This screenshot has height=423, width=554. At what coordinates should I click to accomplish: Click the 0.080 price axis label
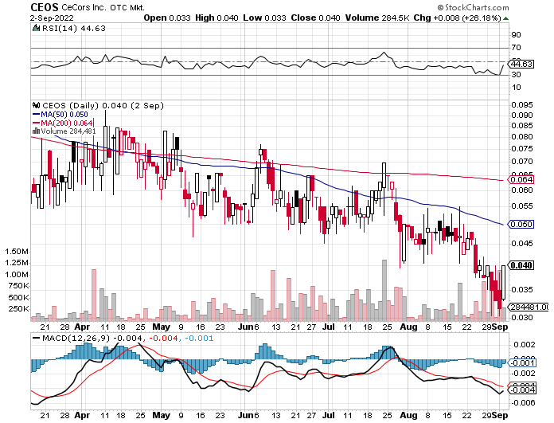tap(522, 136)
